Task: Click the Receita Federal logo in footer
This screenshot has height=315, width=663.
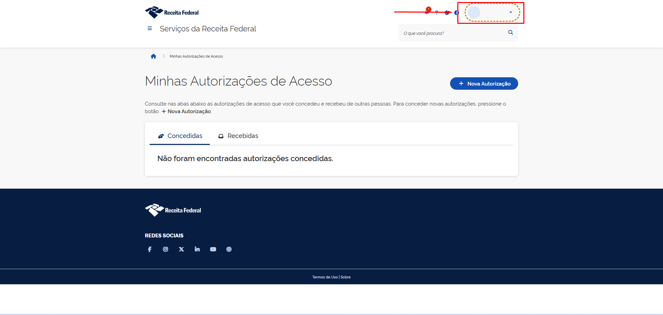Action: coord(173,210)
